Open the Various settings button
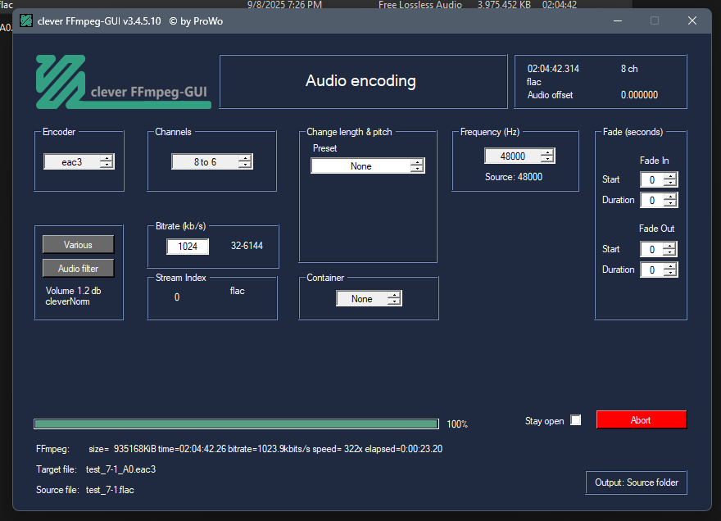Viewport: 721px width, 521px height. click(78, 245)
